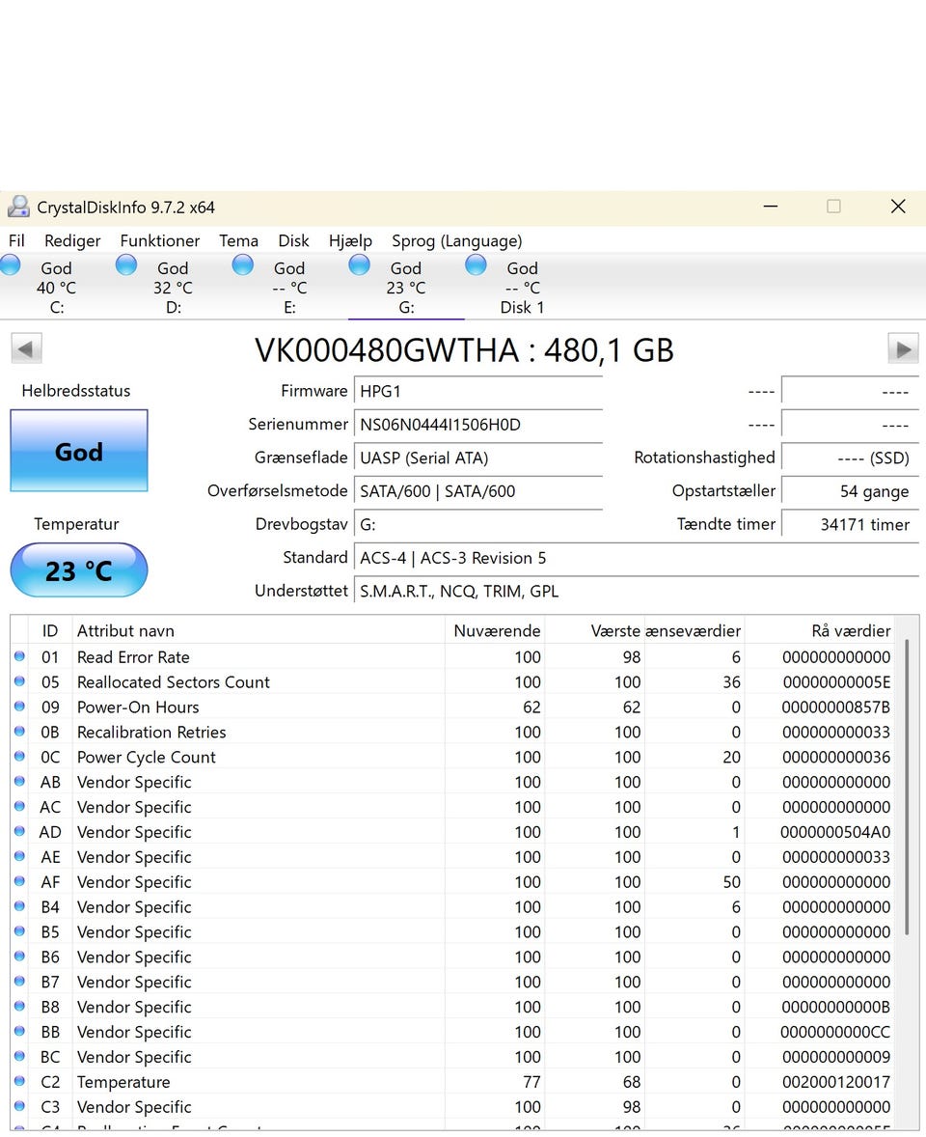The image size is (926, 1137).
Task: Open the Tema menu
Action: tap(238, 240)
